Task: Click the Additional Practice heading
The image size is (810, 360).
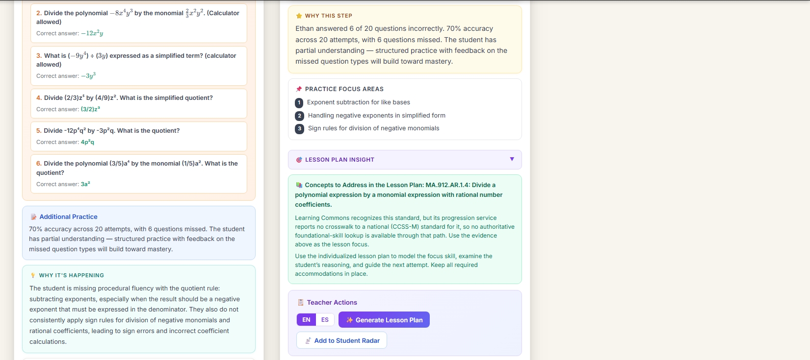Action: tap(69, 217)
